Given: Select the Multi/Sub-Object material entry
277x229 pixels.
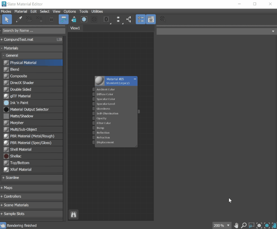Looking at the screenshot, I should pos(33,130).
